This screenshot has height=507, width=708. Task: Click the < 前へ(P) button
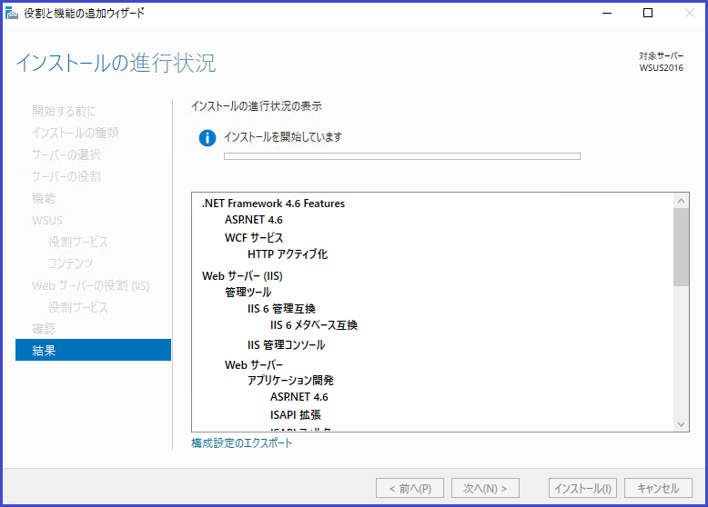click(x=410, y=488)
